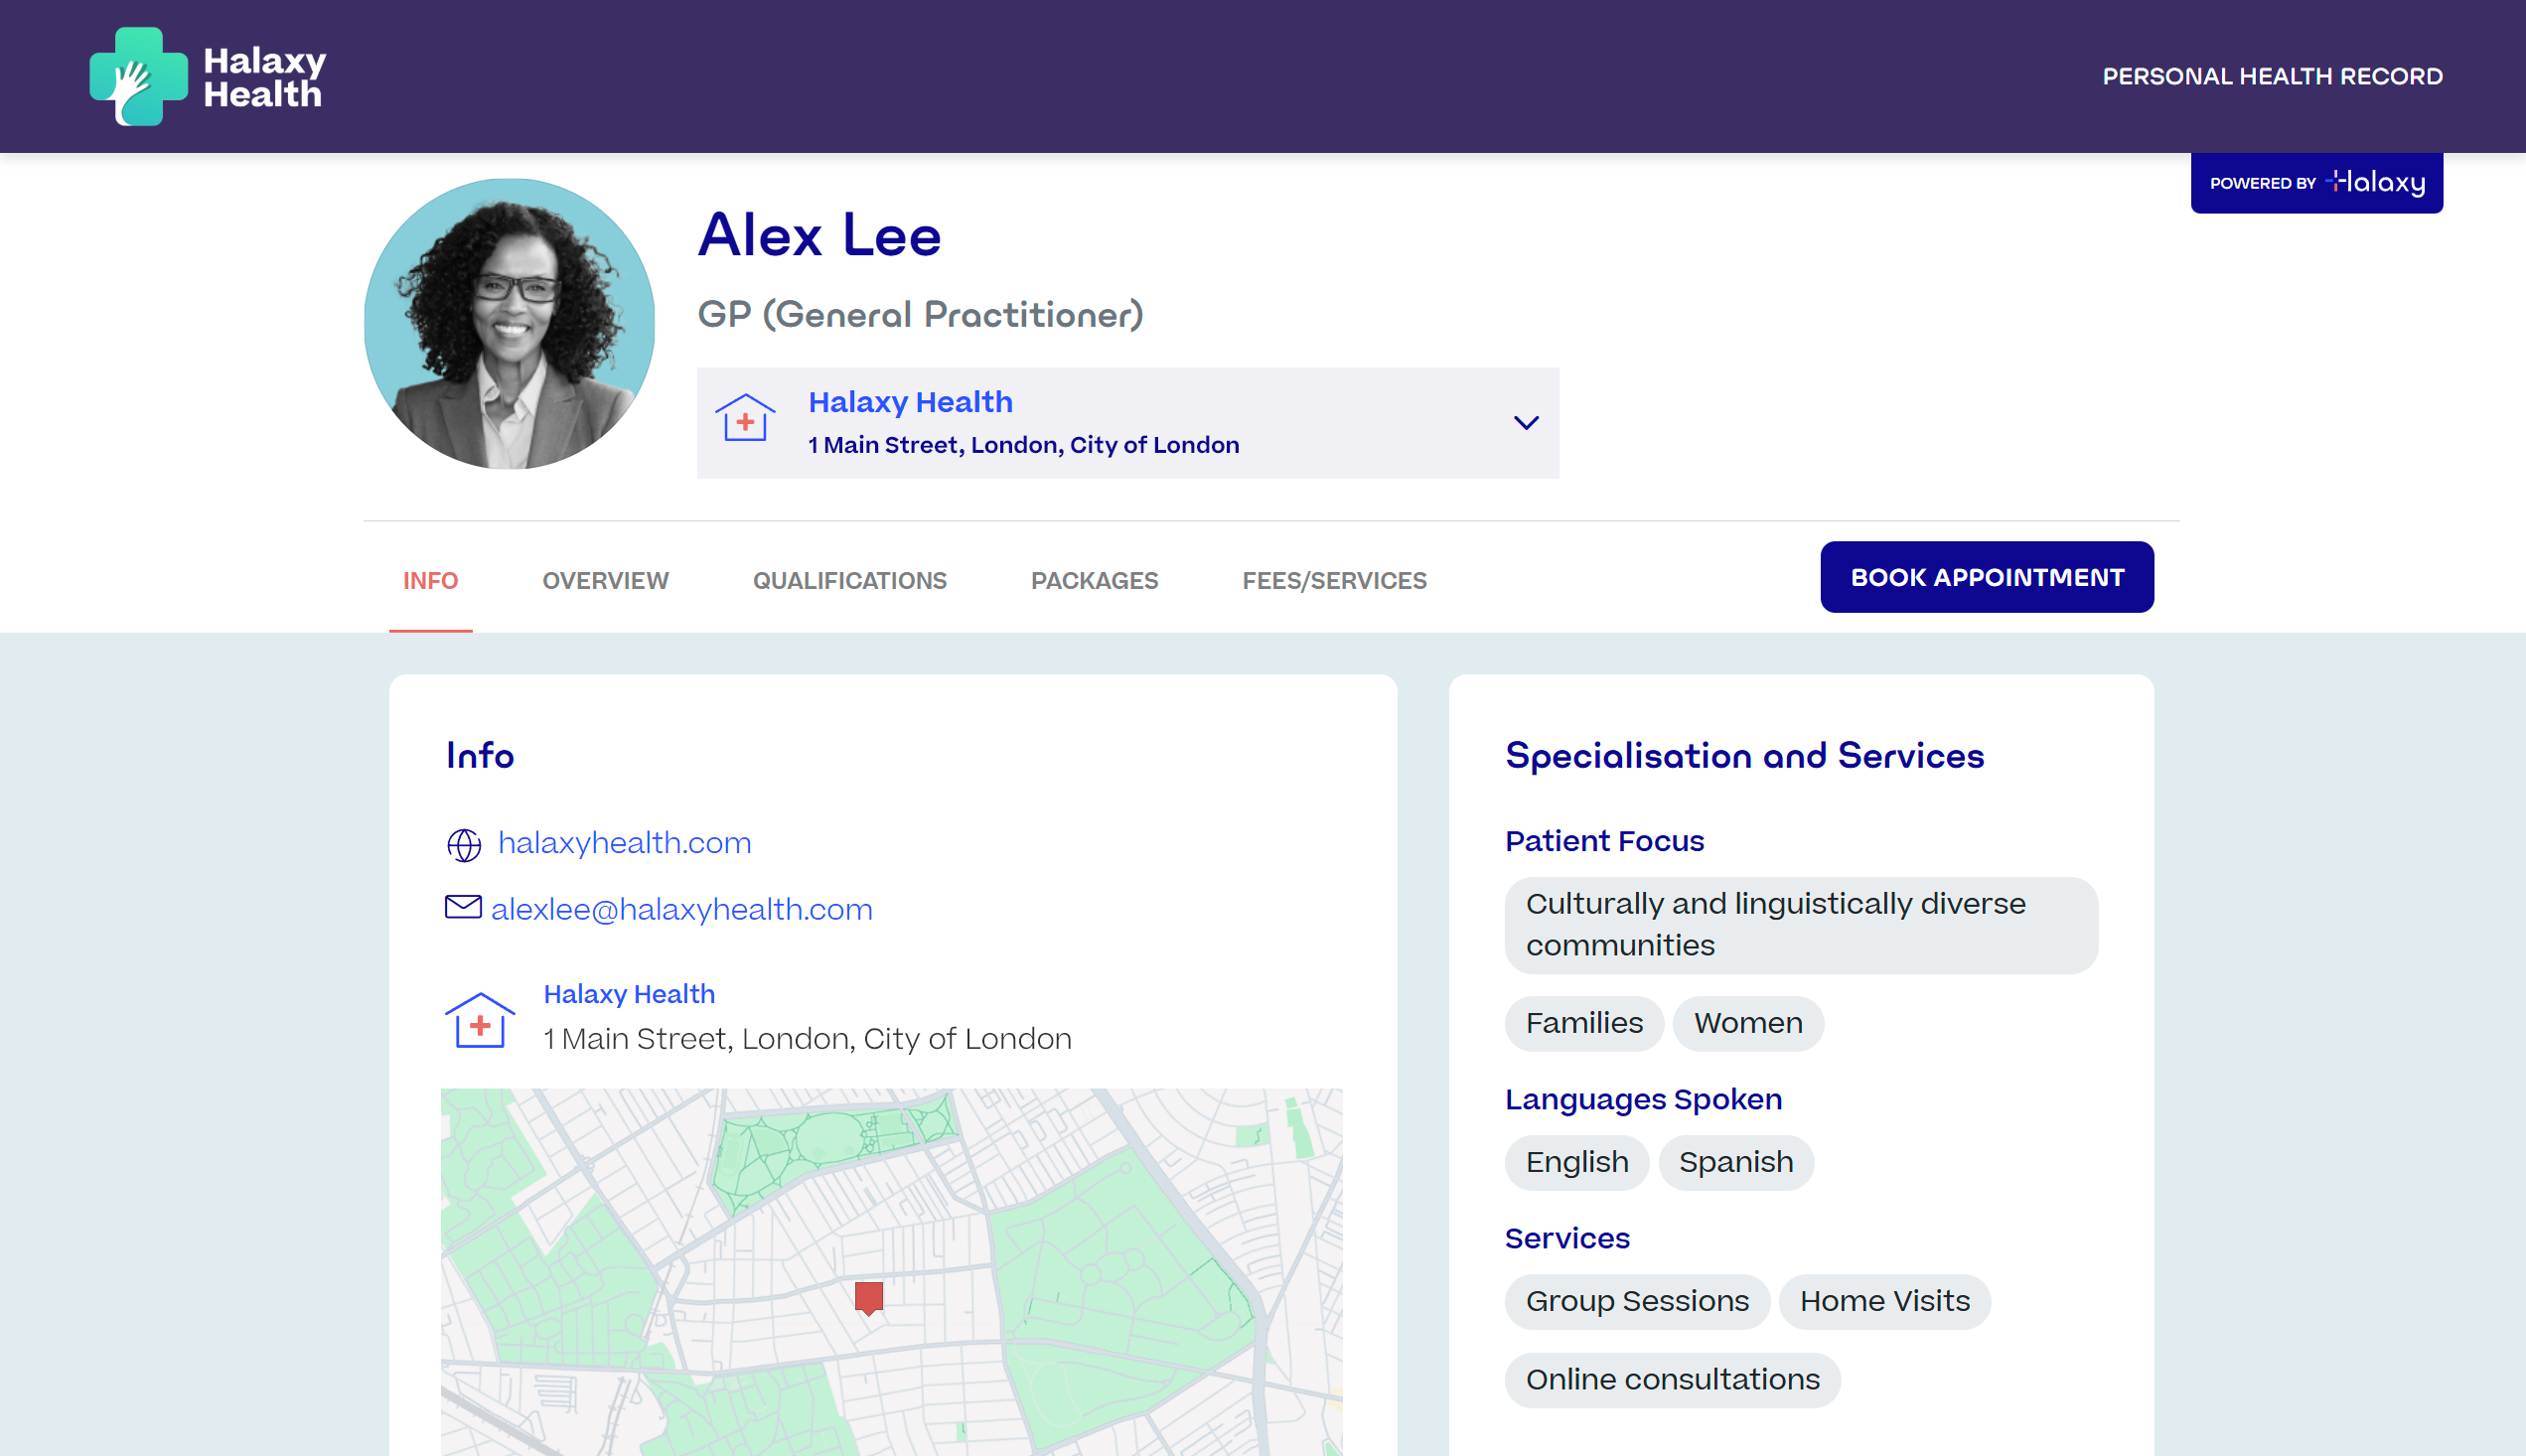
Task: Click the Halaxy Health text in header
Action: 265,77
